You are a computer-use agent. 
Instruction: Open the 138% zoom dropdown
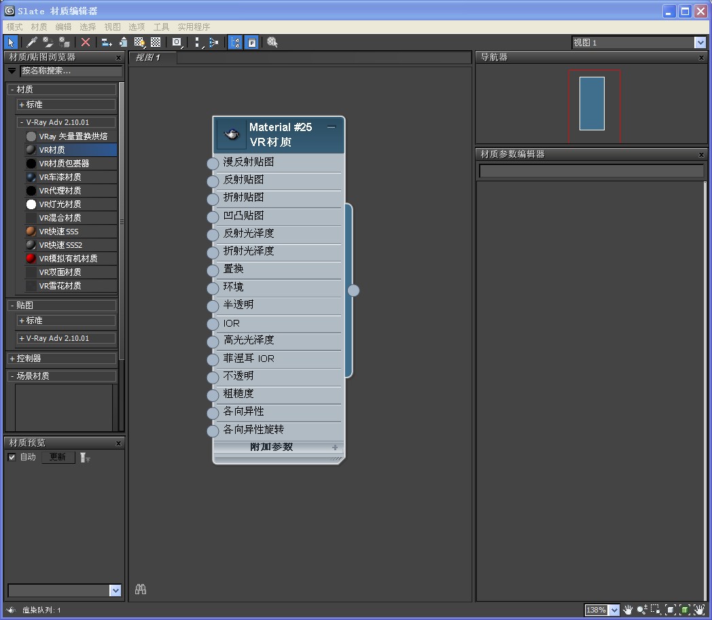coord(614,610)
